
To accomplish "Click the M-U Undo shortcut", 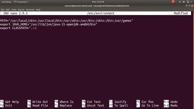I will [x=171, y=102].
